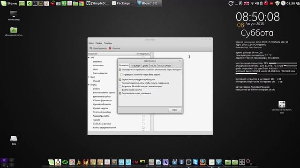Open the Файл menu in BleachBit
Viewport: 300px width, 168px height.
[91, 43]
